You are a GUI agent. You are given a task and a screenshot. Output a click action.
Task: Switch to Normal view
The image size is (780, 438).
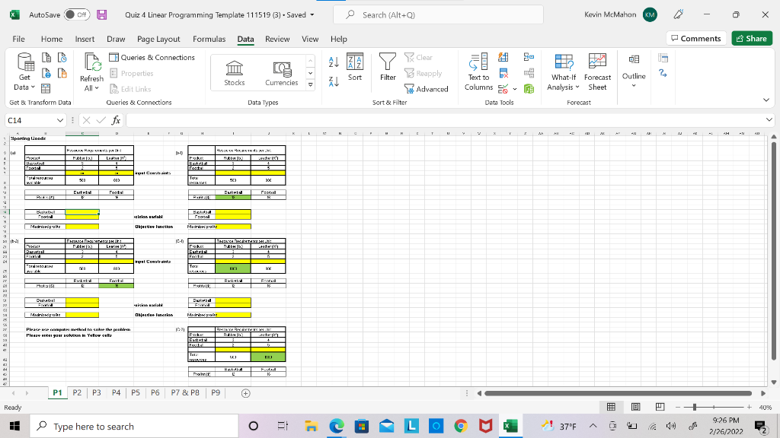click(611, 408)
